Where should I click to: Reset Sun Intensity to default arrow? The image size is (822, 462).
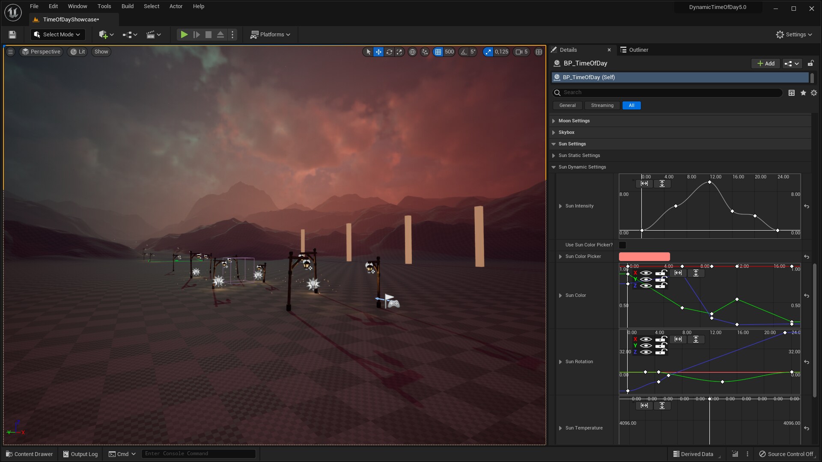click(807, 206)
